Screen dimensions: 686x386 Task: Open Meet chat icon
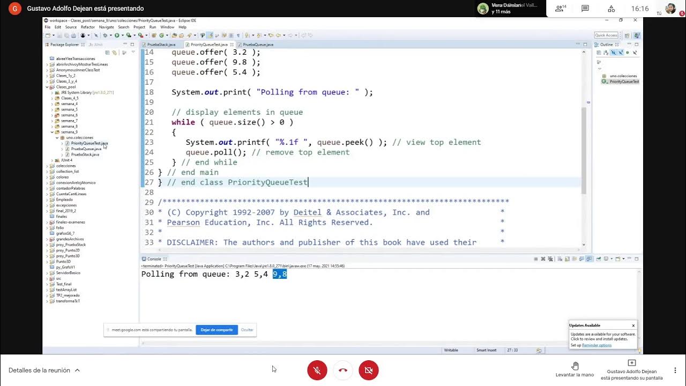click(x=585, y=9)
